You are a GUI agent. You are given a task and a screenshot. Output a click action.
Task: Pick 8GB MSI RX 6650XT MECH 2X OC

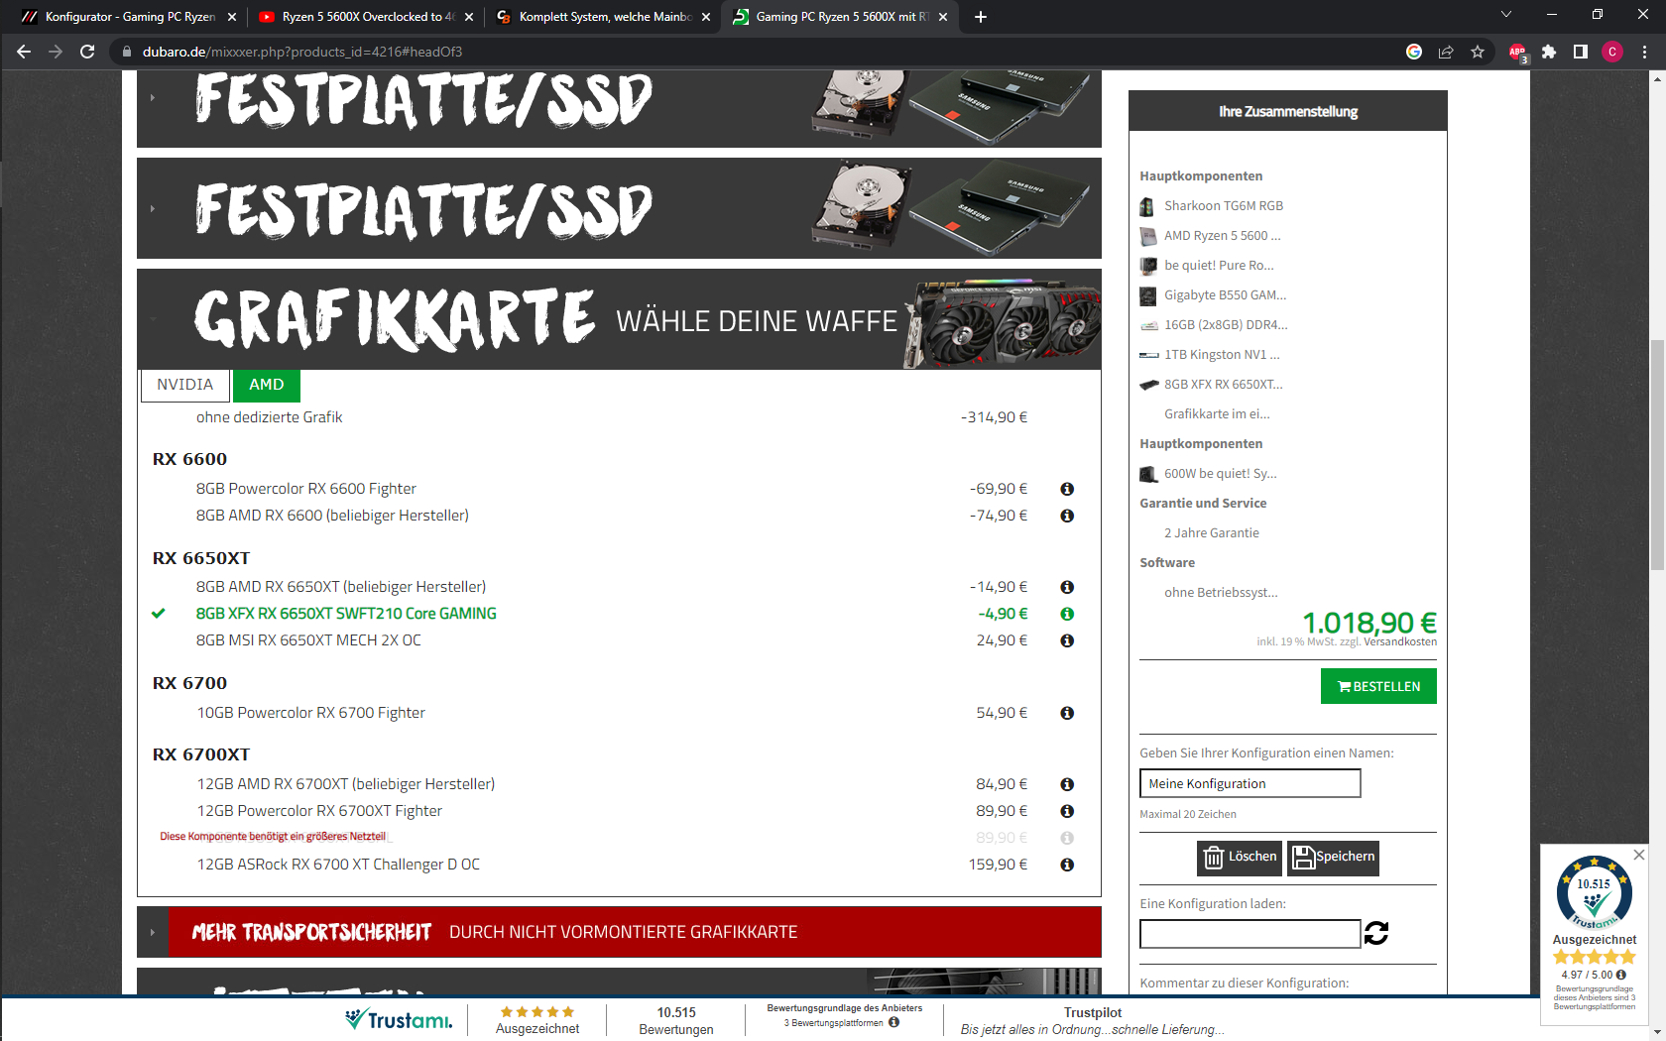coord(308,640)
